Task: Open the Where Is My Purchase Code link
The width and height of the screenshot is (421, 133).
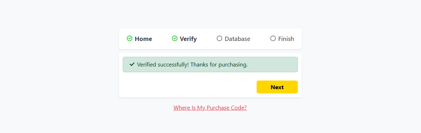Action: (x=210, y=108)
